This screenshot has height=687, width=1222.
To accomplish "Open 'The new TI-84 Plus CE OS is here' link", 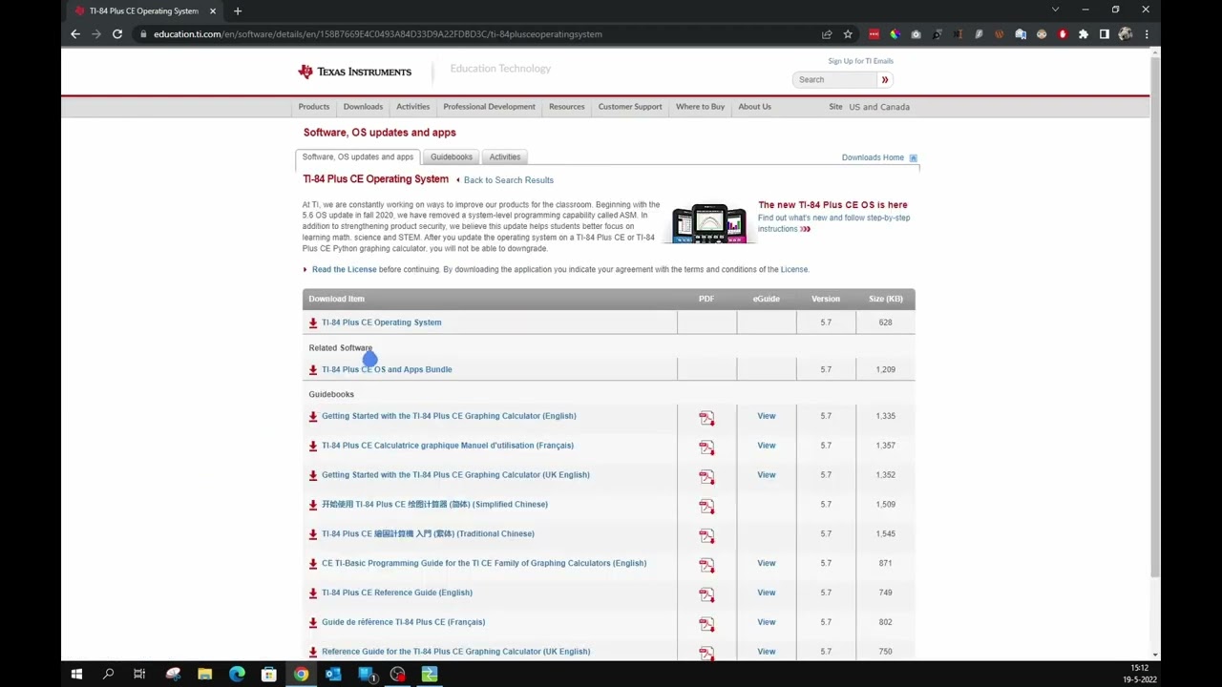I will (832, 205).
